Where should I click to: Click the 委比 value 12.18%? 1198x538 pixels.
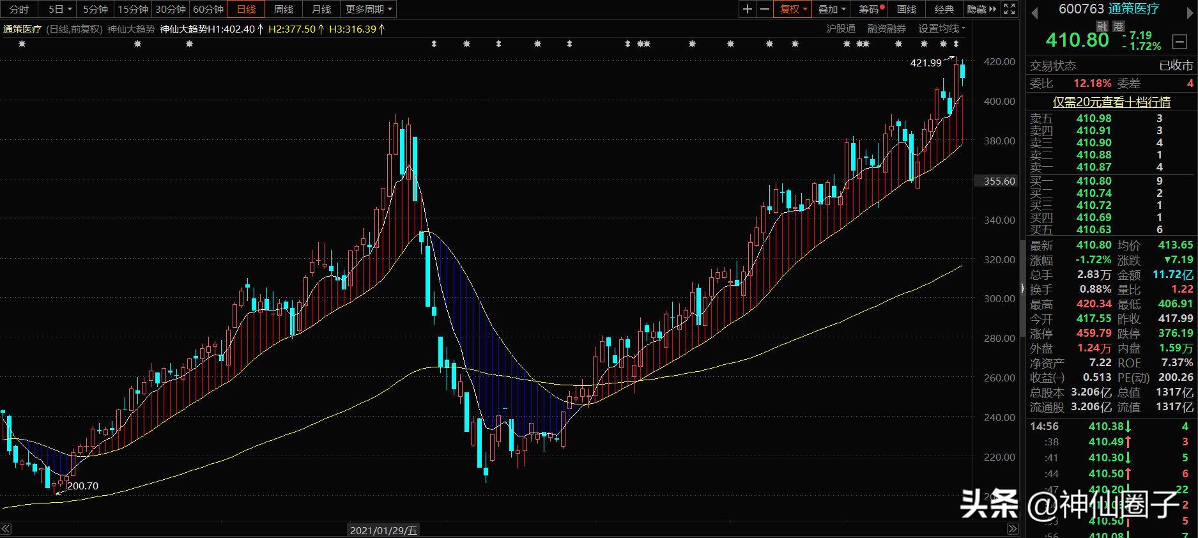tap(1092, 83)
